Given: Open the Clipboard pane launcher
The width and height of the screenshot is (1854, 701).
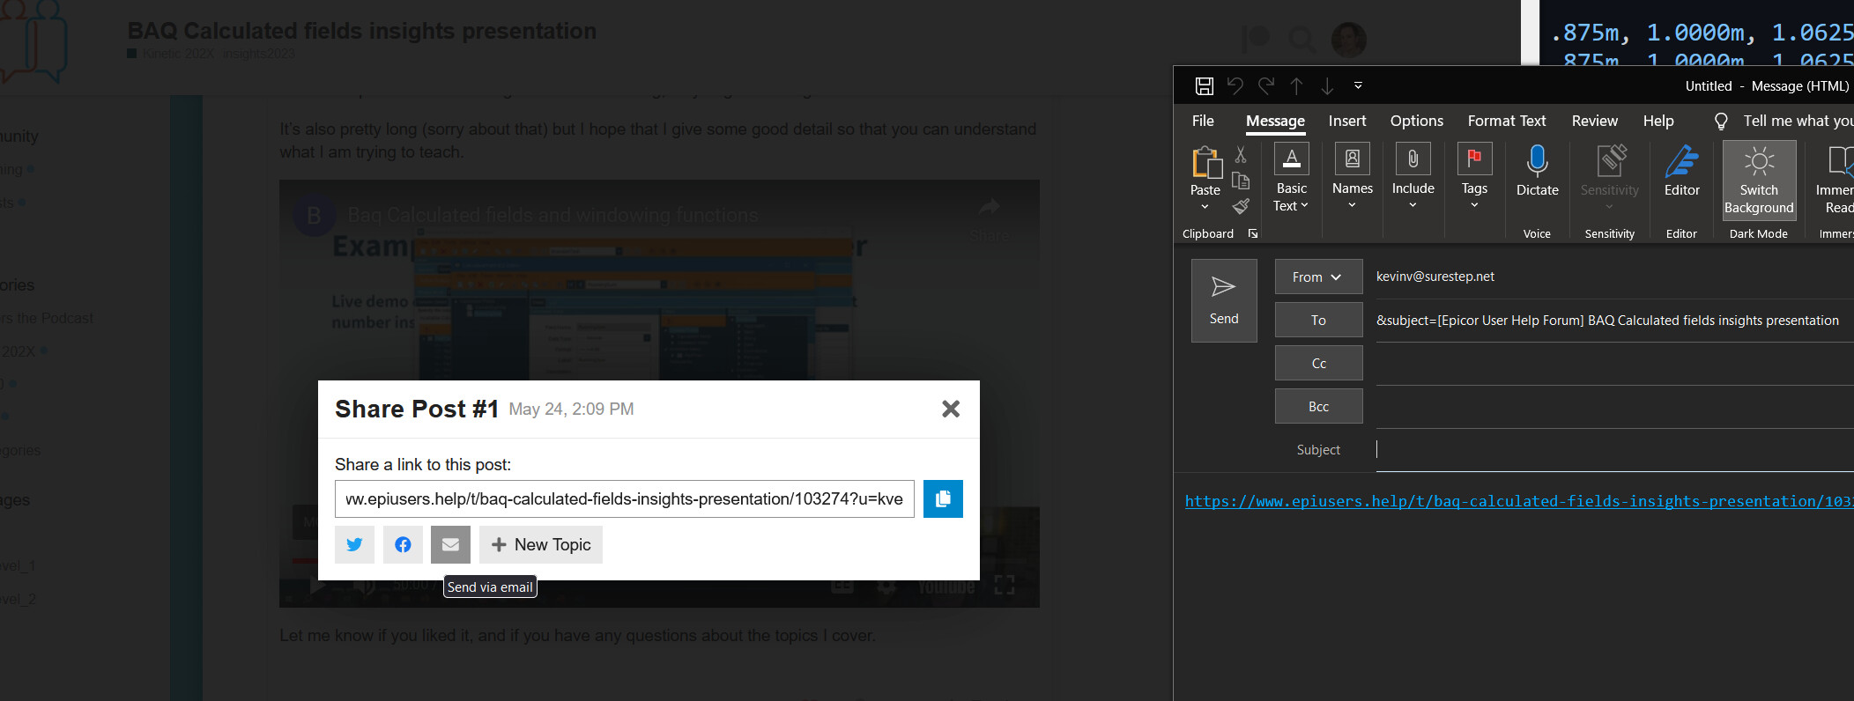Looking at the screenshot, I should [1253, 233].
